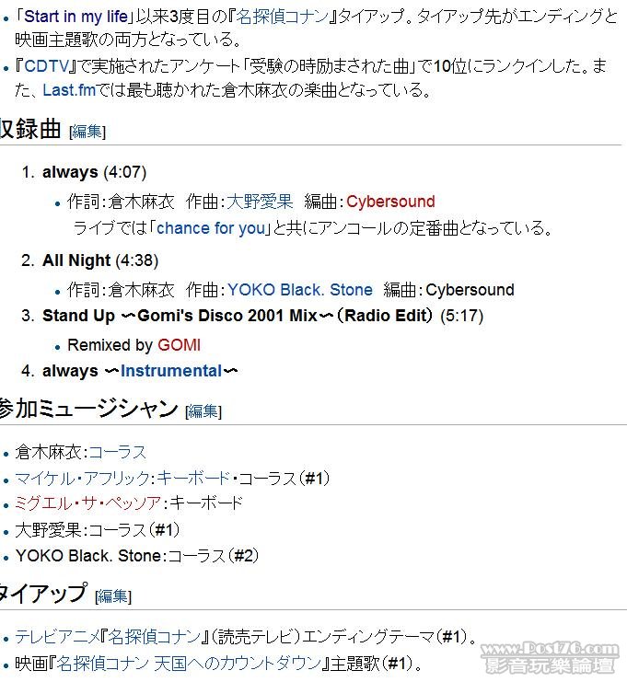Viewport: 627px width, 682px height.
Task: Click the blue キーボード link
Action: (193, 479)
